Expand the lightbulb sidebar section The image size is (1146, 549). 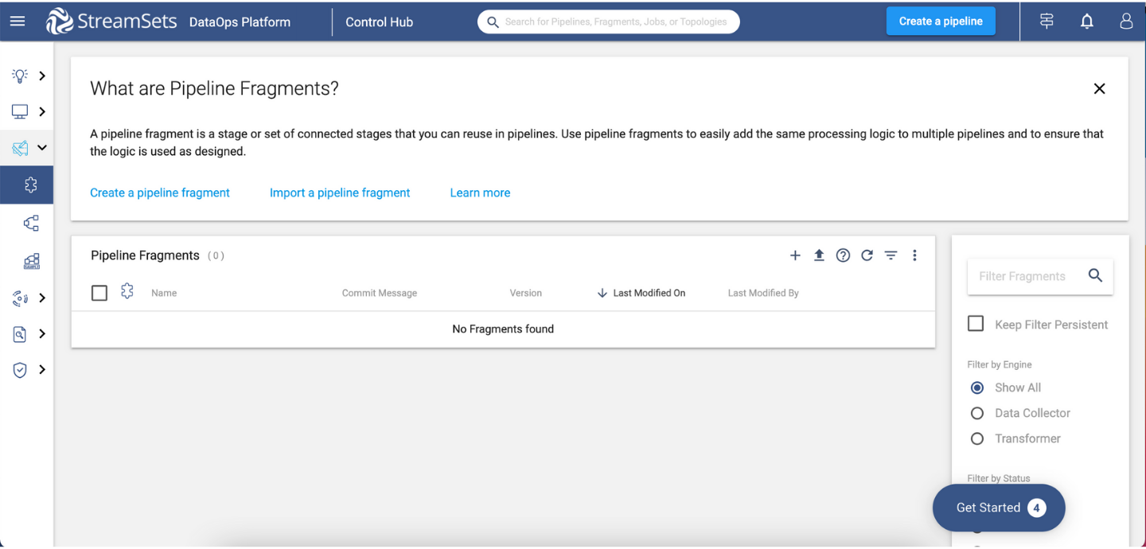(42, 76)
